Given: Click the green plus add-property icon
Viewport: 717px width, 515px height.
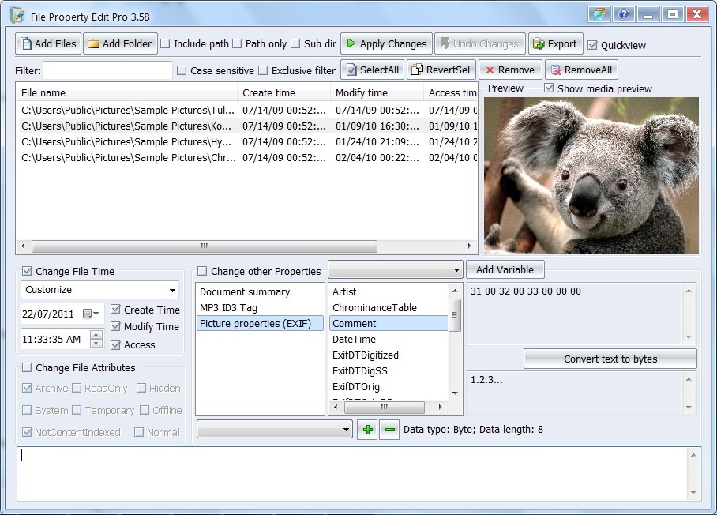Looking at the screenshot, I should 367,430.
